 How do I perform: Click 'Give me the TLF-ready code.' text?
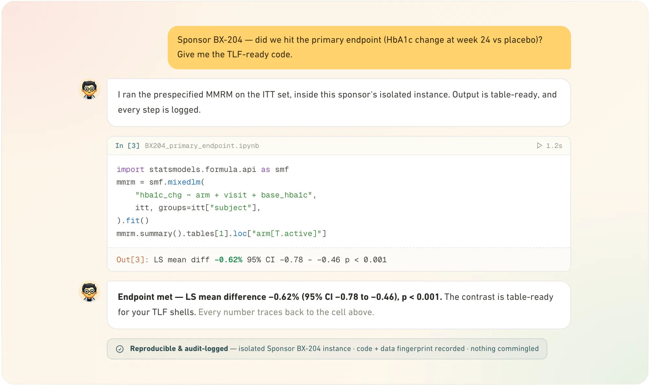235,54
